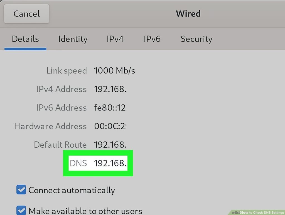This screenshot has height=215, width=285.
Task: Click the Default Route value
Action: tap(110, 145)
